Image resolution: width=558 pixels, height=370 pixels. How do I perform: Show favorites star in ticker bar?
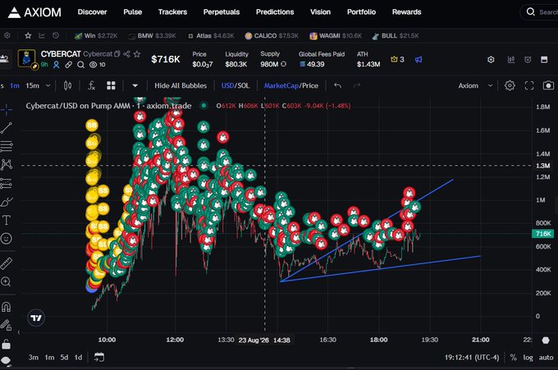click(x=28, y=35)
